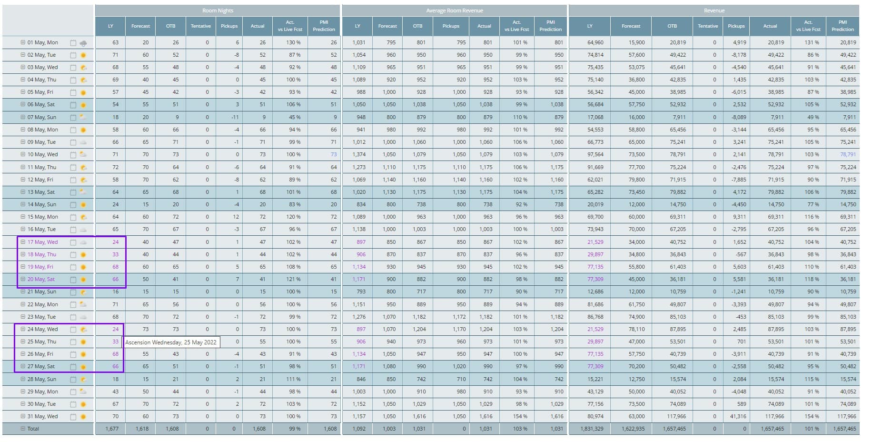Expand the Total row
Image resolution: width=873 pixels, height=442 pixels.
pos(23,429)
